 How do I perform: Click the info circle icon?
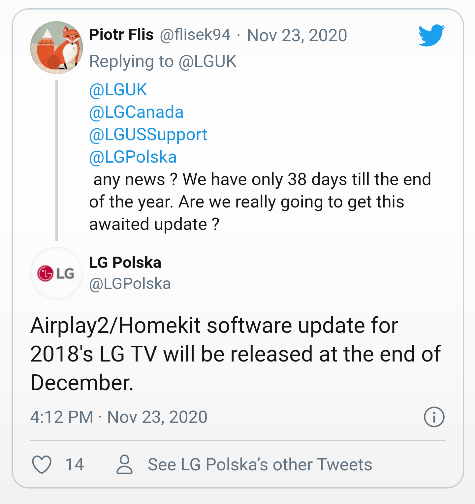click(x=434, y=417)
